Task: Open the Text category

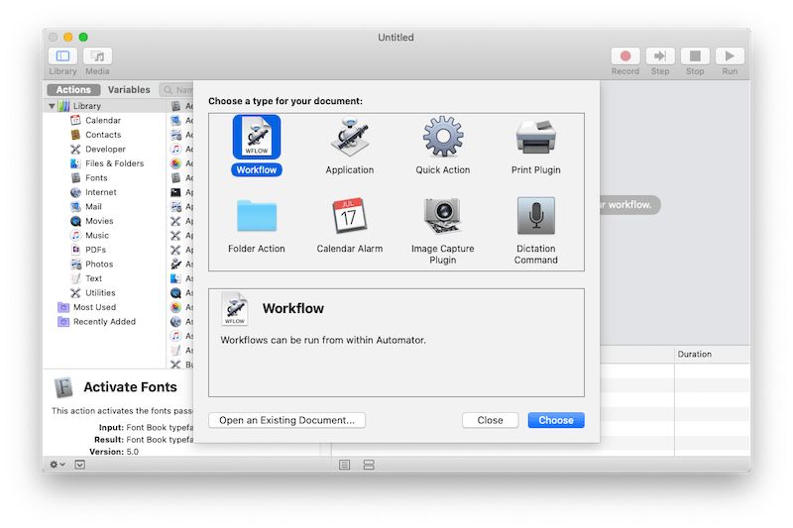Action: tap(93, 278)
